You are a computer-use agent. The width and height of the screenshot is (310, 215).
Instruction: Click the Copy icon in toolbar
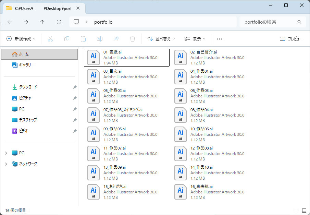click(67, 39)
